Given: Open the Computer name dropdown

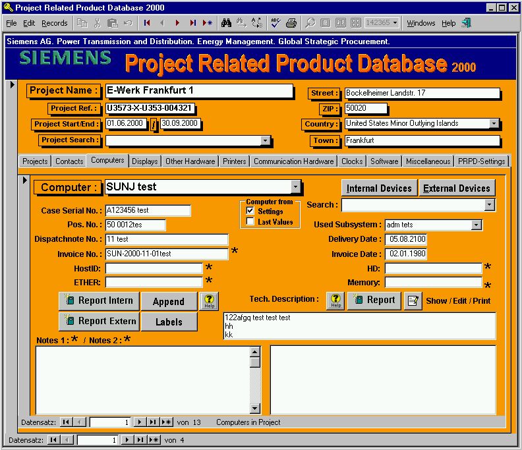Looking at the screenshot, I should [x=295, y=186].
